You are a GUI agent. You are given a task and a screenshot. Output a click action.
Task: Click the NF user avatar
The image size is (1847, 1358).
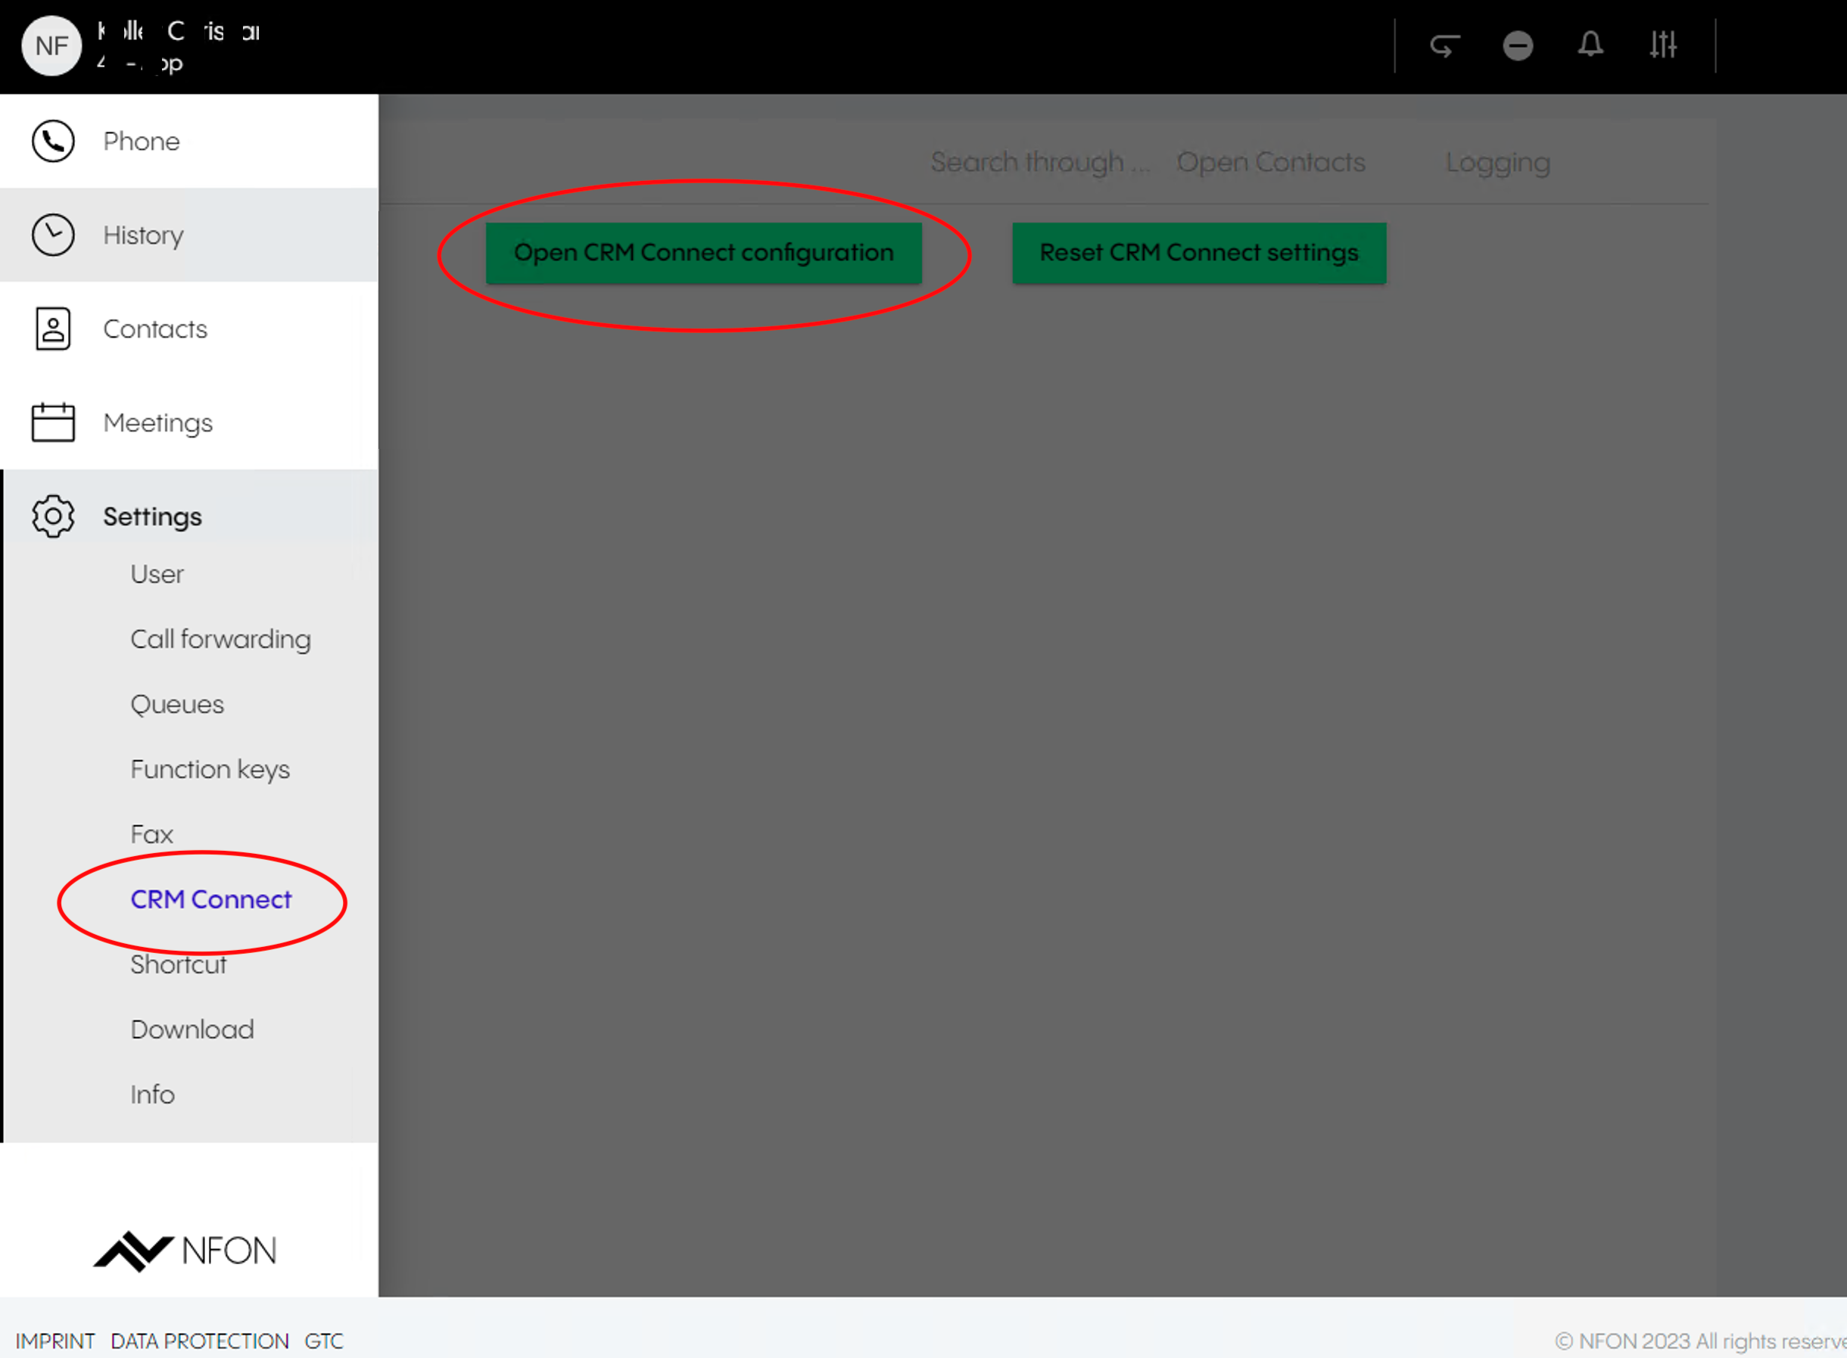click(51, 46)
